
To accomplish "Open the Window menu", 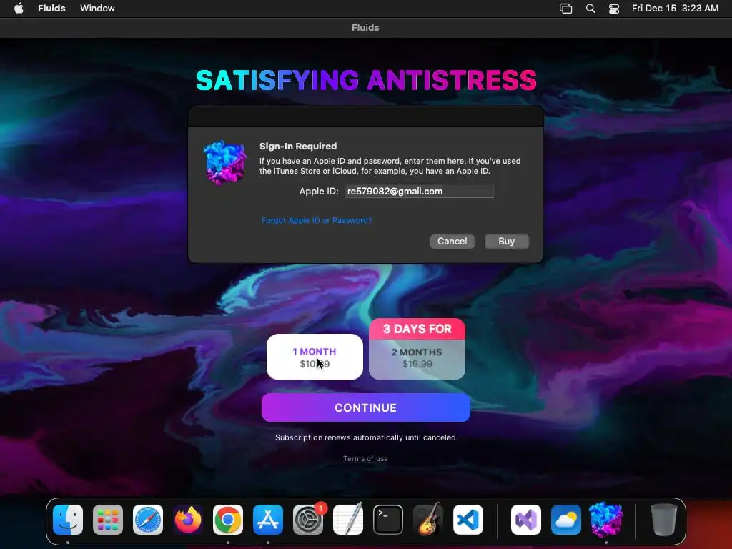I will [x=97, y=9].
